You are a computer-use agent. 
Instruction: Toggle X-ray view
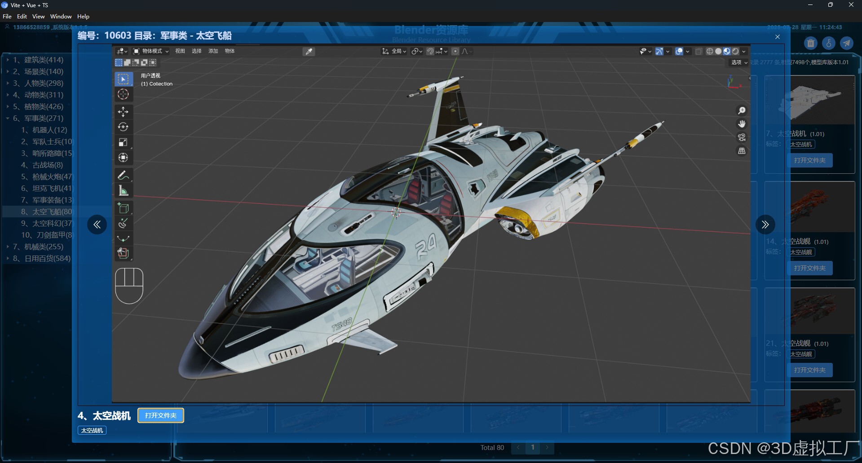[x=698, y=51]
